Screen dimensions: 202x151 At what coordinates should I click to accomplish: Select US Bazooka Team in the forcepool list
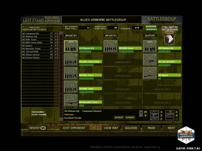click(x=40, y=49)
